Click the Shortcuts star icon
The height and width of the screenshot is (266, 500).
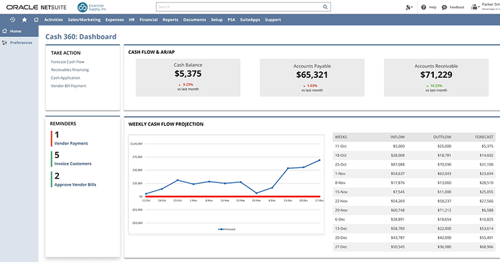coord(25,20)
